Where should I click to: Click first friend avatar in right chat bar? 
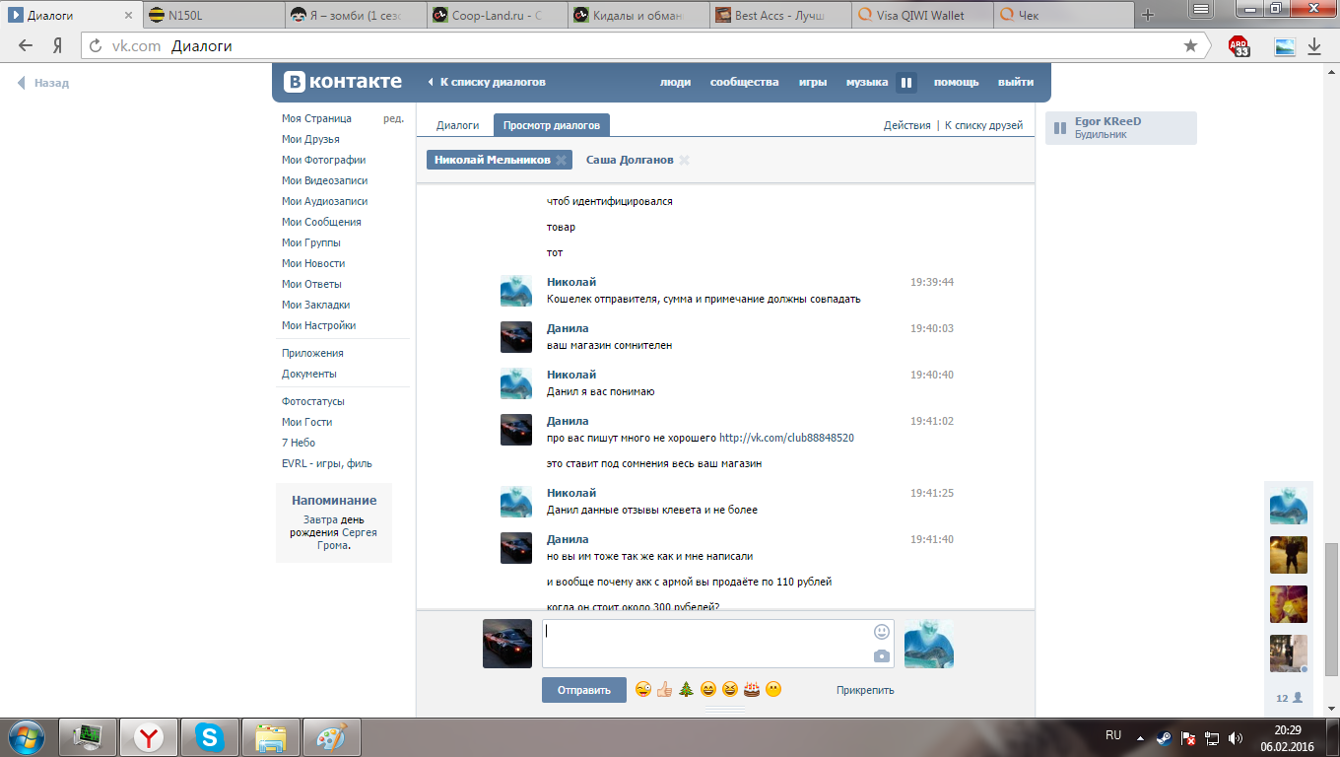[x=1288, y=506]
